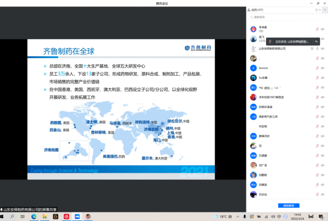The height and width of the screenshot is (221, 328).
Task: Open the Windows Start menu
Action: tap(2, 217)
